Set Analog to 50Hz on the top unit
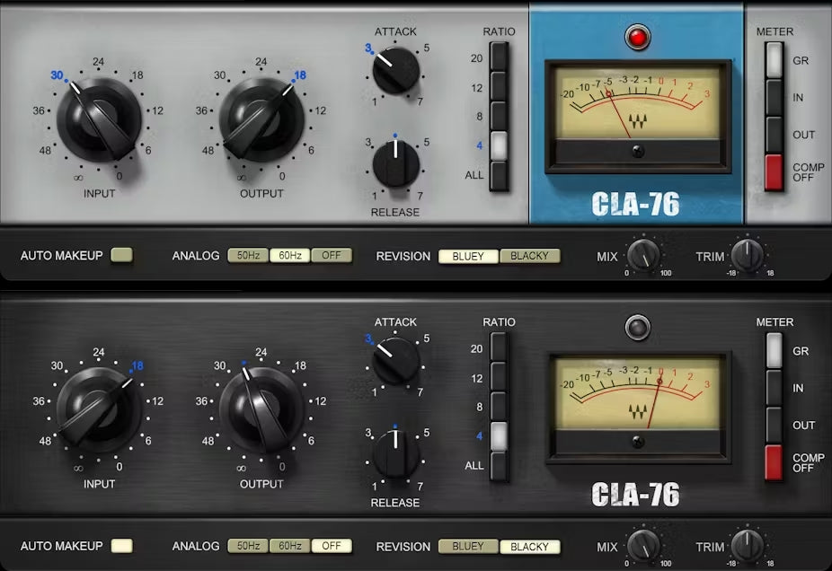This screenshot has height=571, width=832. (x=248, y=256)
